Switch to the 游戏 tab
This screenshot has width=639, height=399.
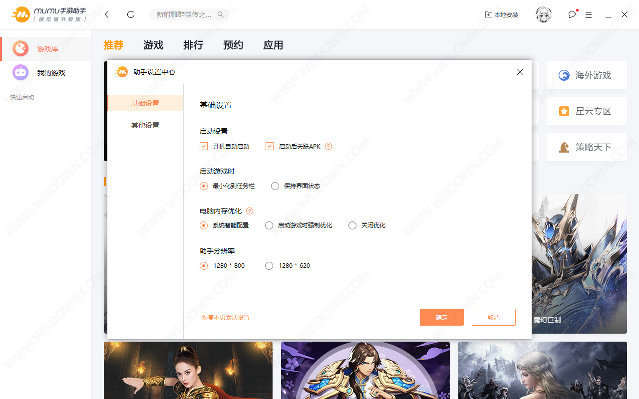click(x=153, y=45)
